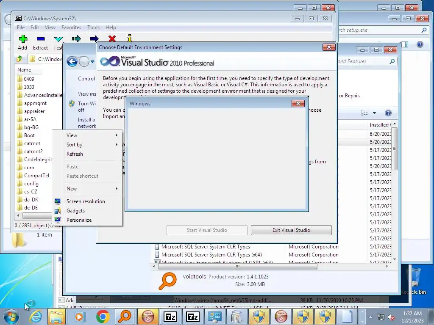Open the Recycle Bin on desktop
The image size is (434, 325).
(x=414, y=281)
